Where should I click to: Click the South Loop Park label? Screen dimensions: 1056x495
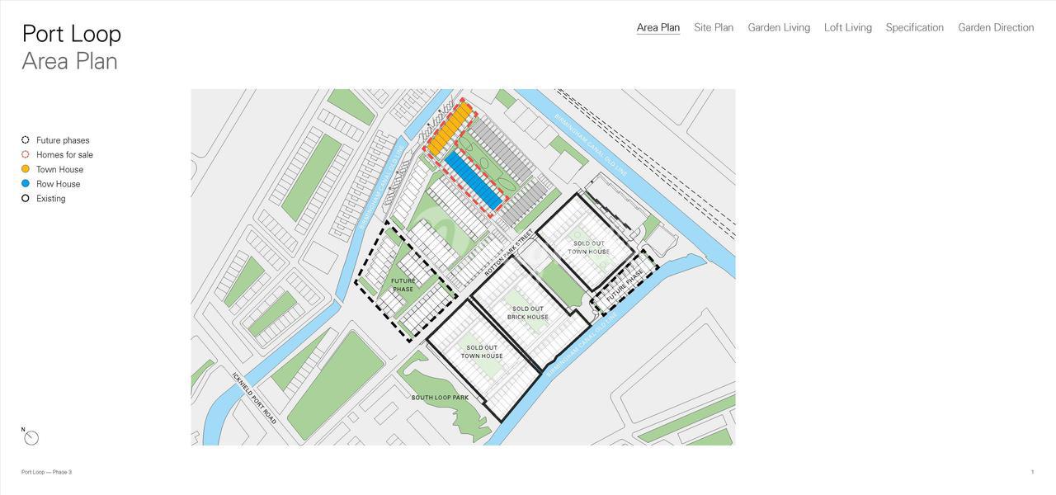[x=440, y=398]
